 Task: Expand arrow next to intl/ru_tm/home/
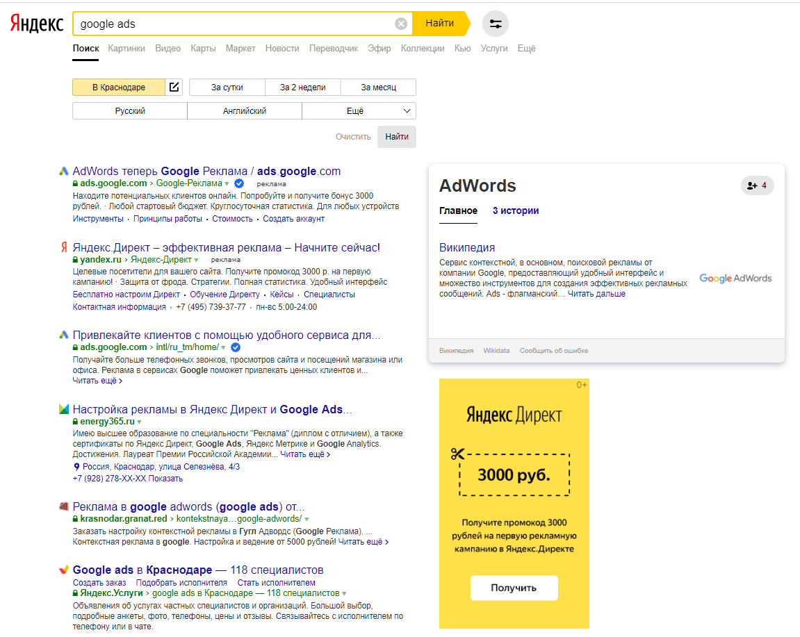click(x=223, y=348)
